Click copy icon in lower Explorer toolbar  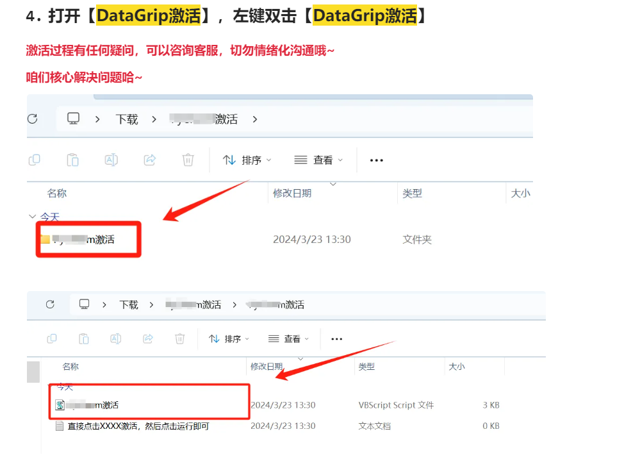[x=52, y=338]
